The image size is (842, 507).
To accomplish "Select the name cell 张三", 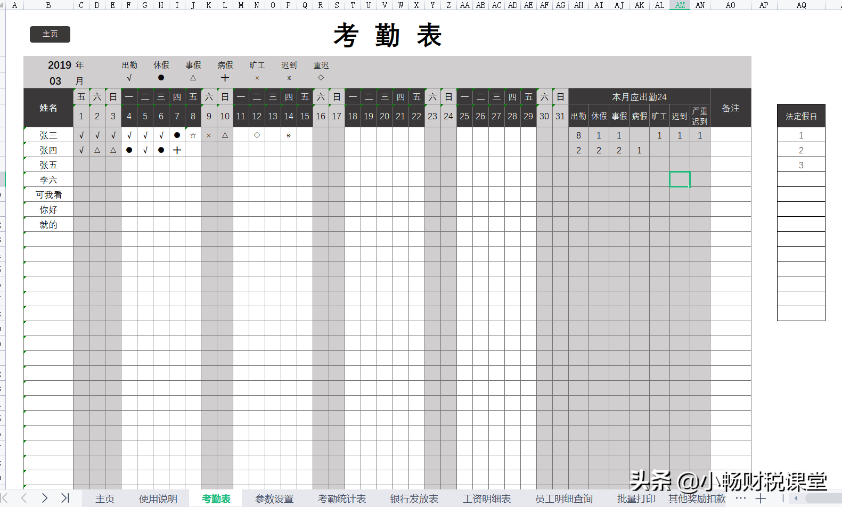I will click(48, 135).
